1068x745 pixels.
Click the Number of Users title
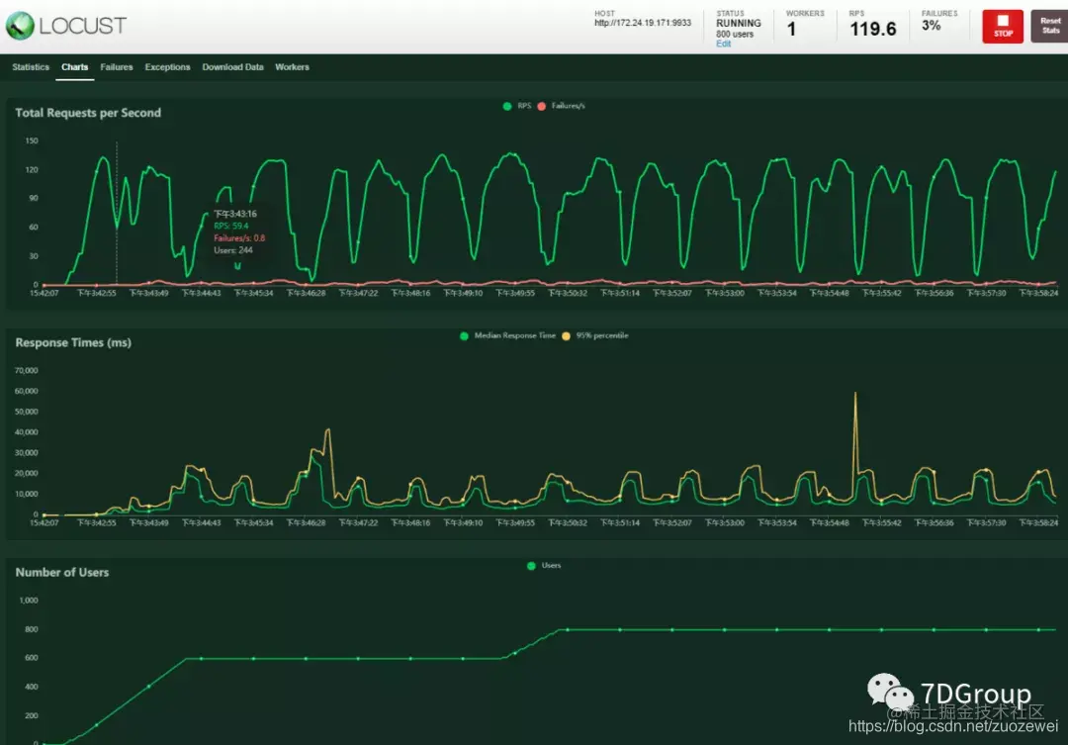tap(62, 573)
